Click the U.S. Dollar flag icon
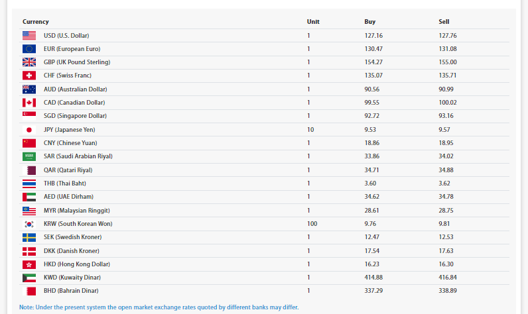This screenshot has height=314, width=528. pos(29,35)
